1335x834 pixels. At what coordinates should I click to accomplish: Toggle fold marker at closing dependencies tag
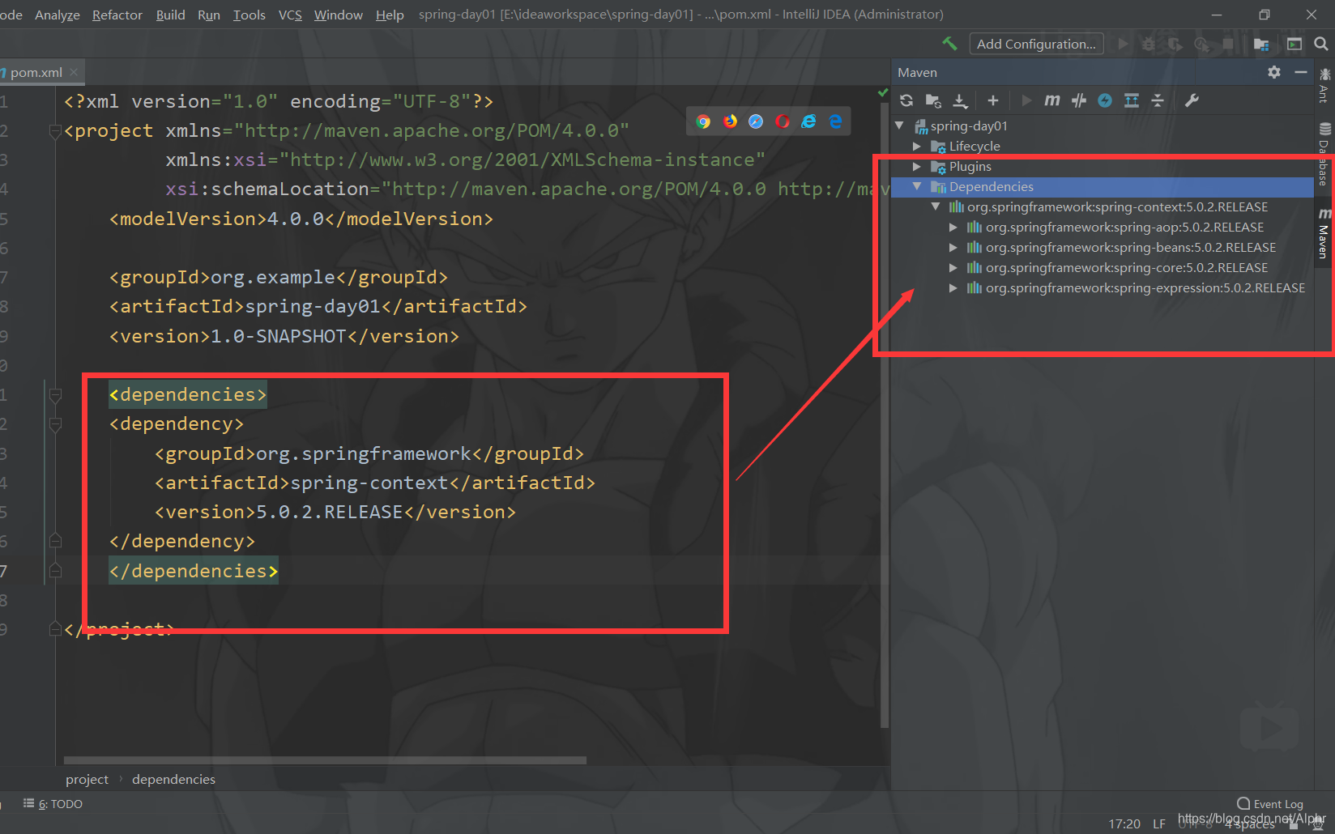click(x=55, y=571)
